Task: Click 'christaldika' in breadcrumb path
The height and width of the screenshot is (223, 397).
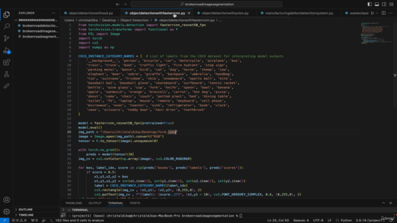Action: tap(88, 20)
